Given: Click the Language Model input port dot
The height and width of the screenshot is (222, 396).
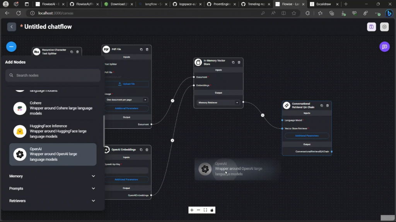Looking at the screenshot, I should pos(282,120).
